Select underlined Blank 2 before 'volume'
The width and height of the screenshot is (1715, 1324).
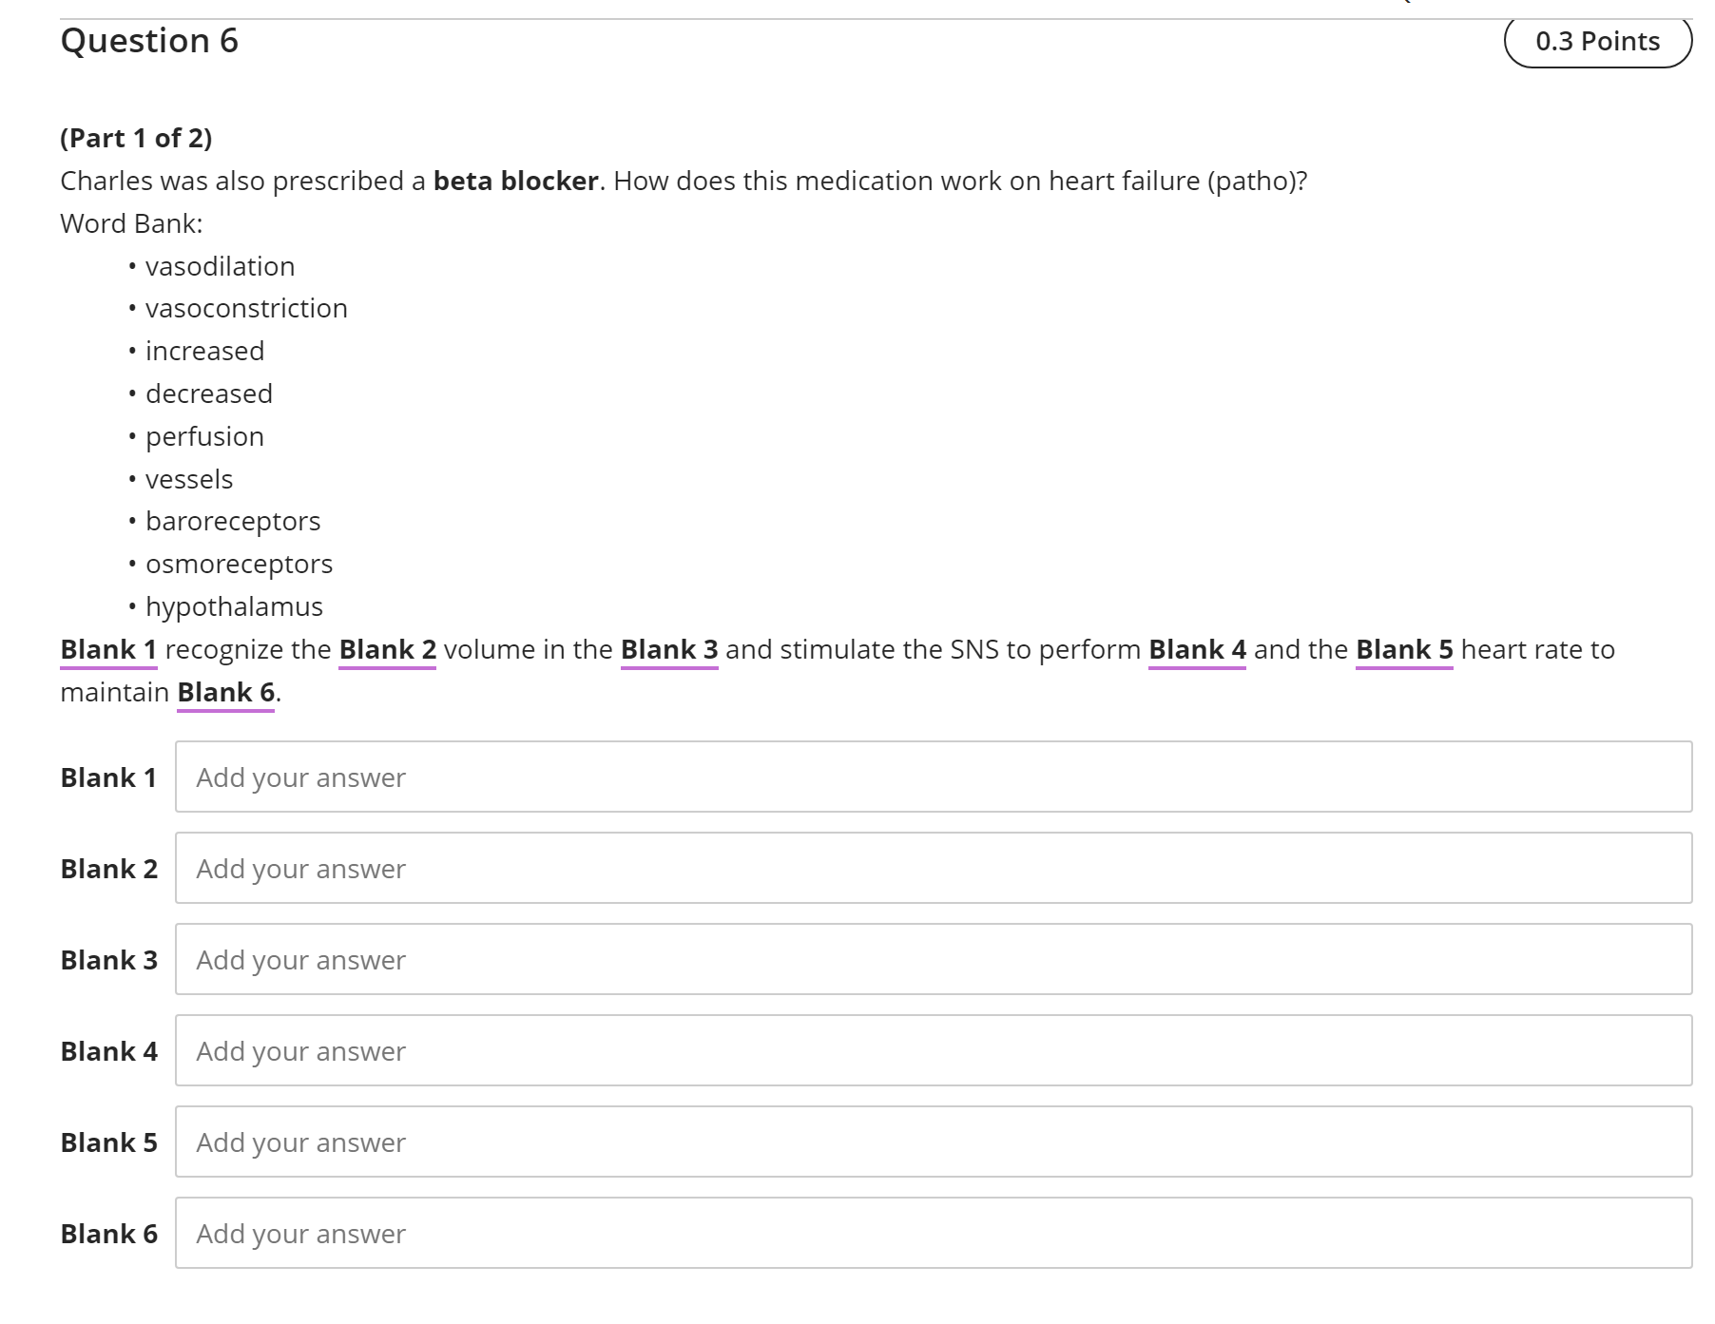pos(387,650)
